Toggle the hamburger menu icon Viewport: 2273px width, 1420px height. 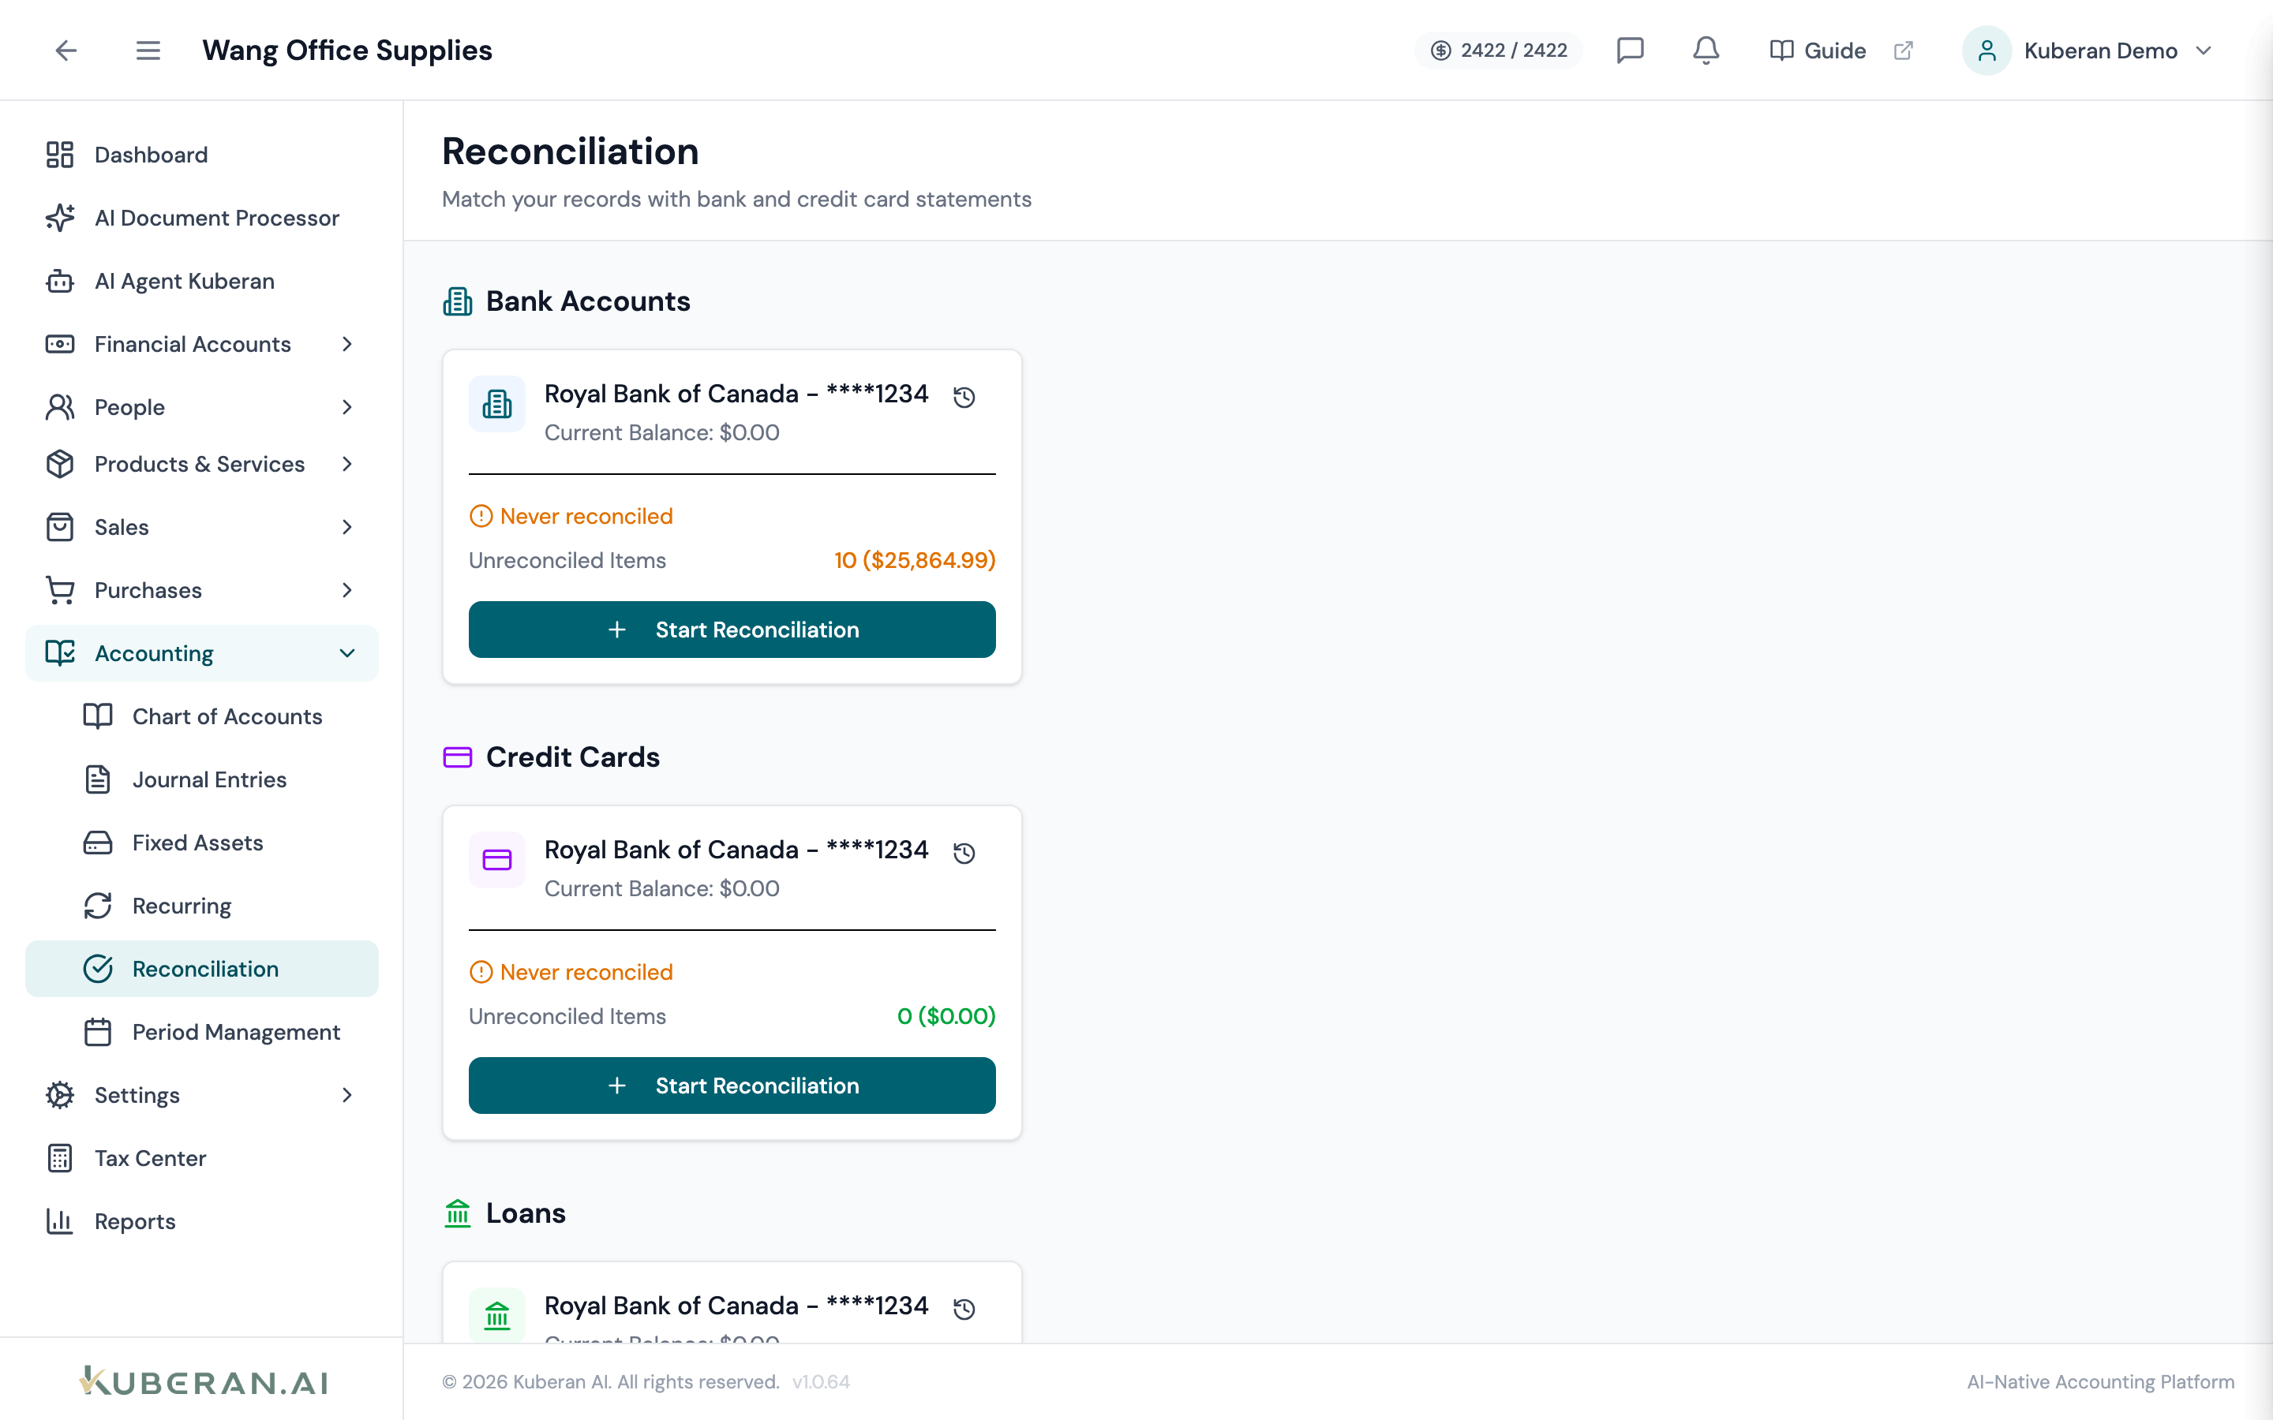pos(148,50)
